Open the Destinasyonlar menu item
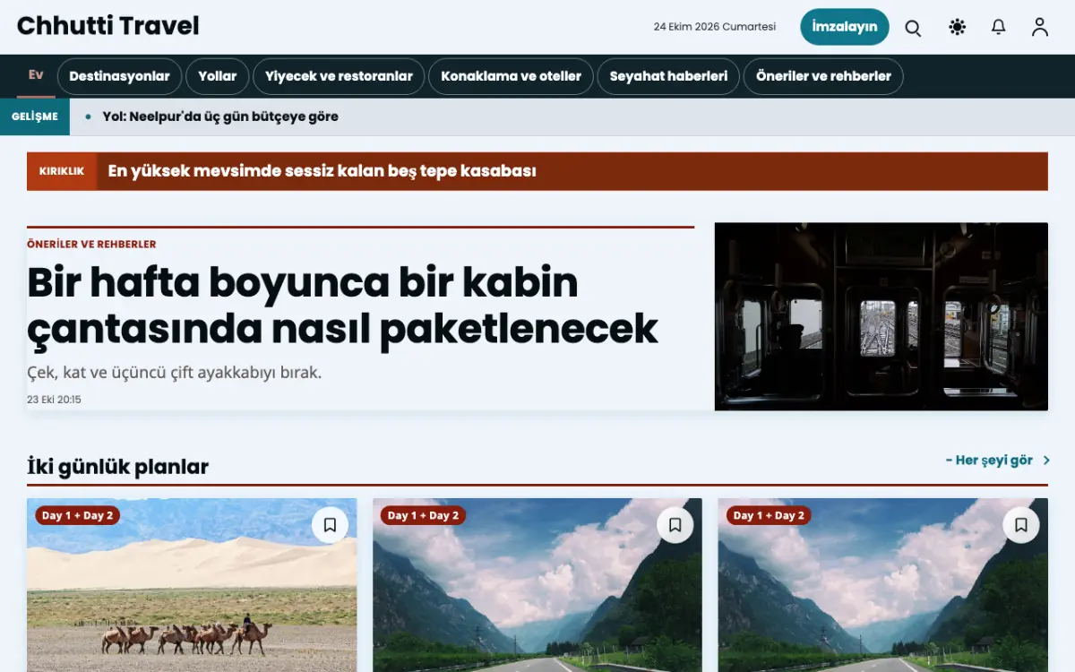This screenshot has width=1075, height=672. point(119,76)
